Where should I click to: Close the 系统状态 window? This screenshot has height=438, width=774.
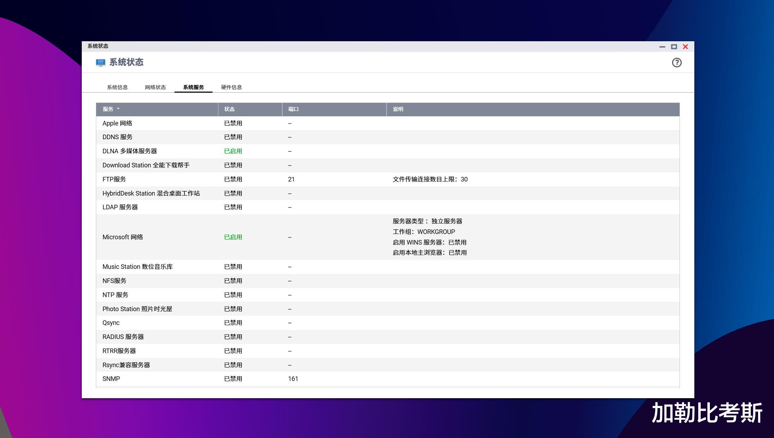tap(686, 47)
